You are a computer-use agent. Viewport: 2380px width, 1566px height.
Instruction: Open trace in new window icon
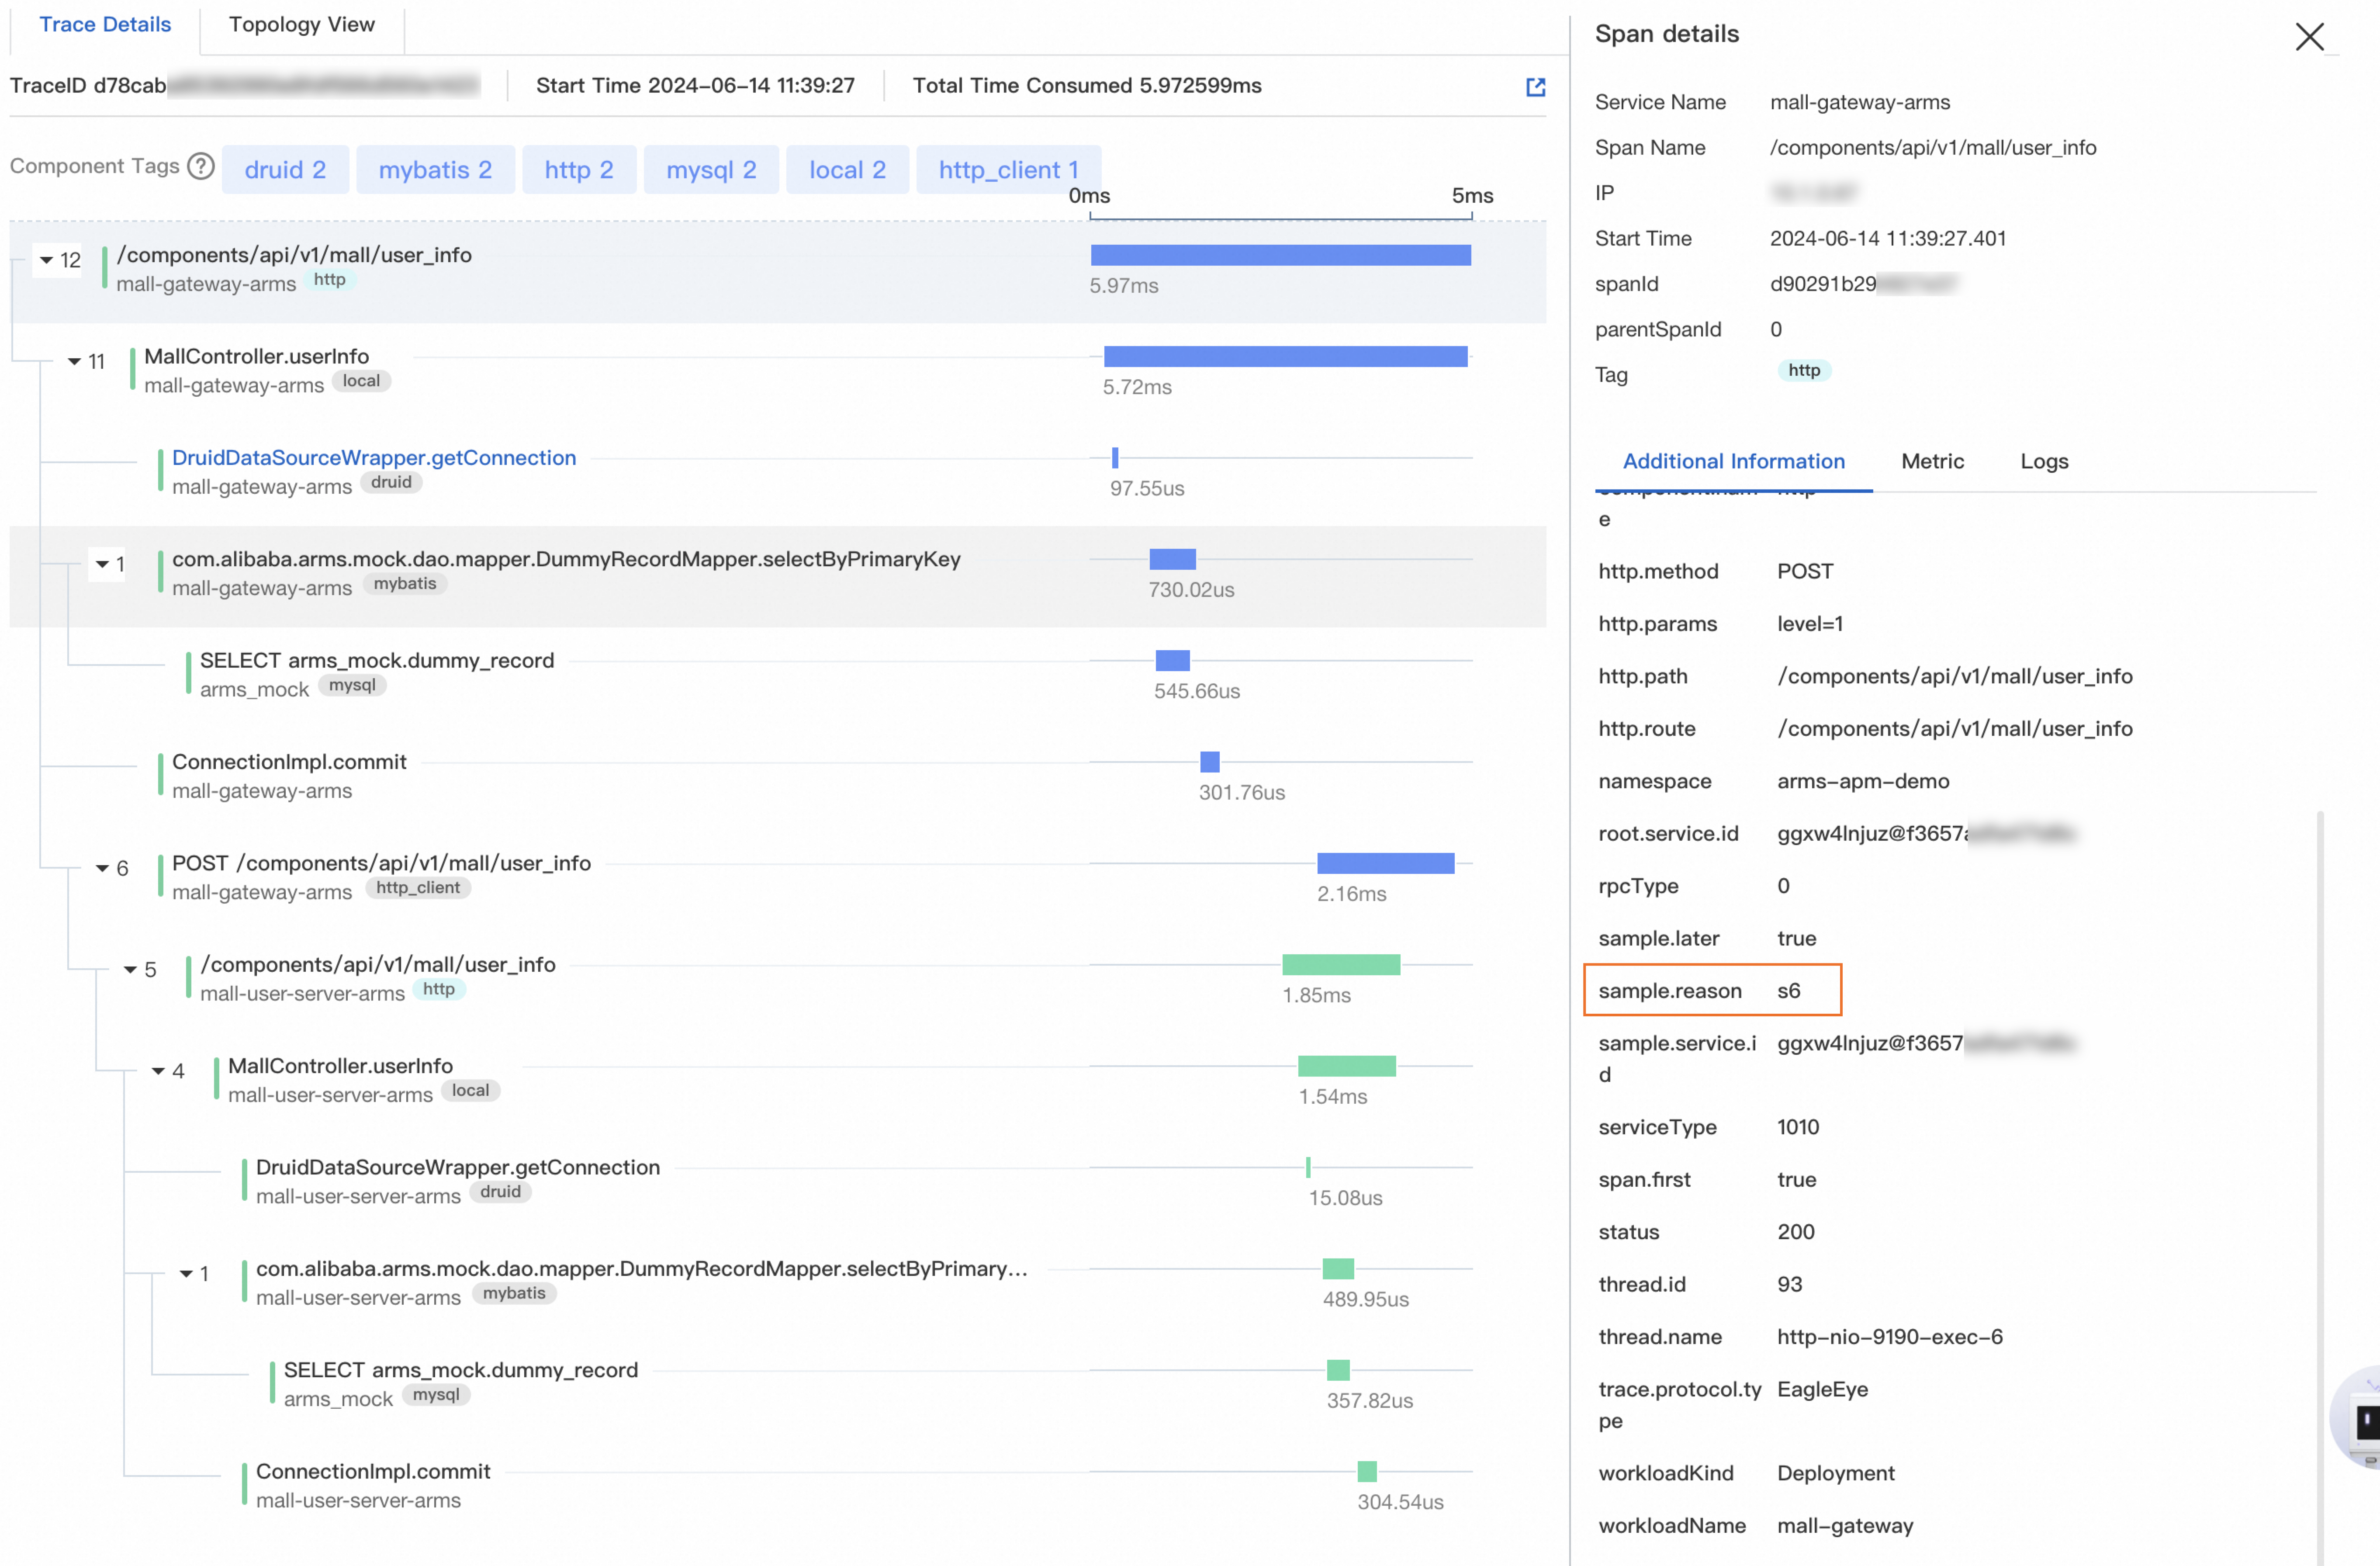1535,87
